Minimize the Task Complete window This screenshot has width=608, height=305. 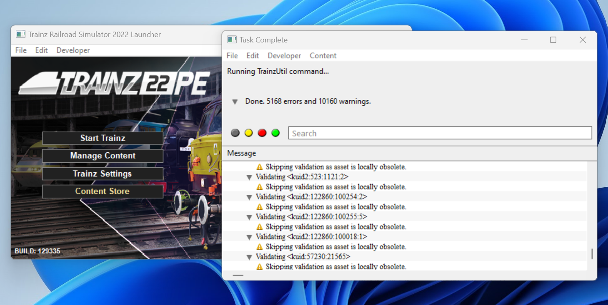524,40
